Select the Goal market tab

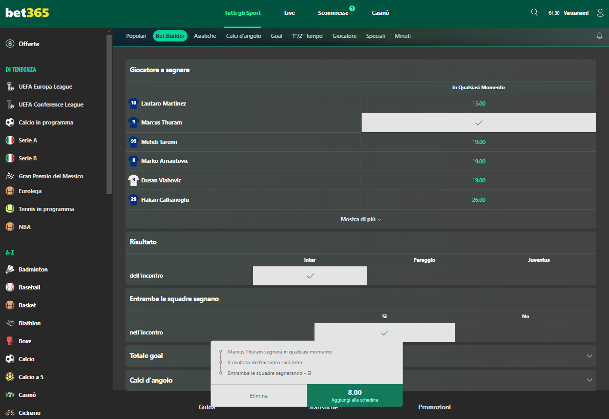pos(277,36)
